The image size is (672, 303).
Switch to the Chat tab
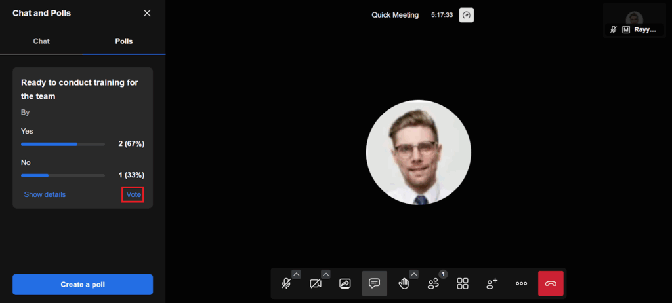click(41, 41)
